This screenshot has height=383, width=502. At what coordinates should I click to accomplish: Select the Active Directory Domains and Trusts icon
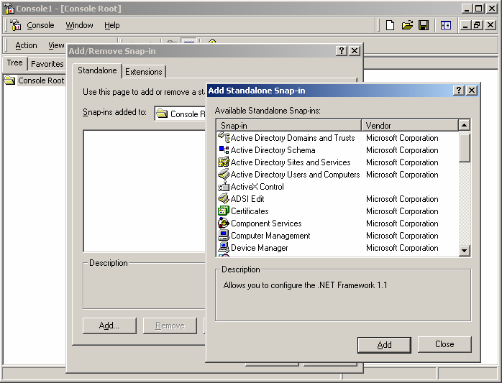pos(224,137)
